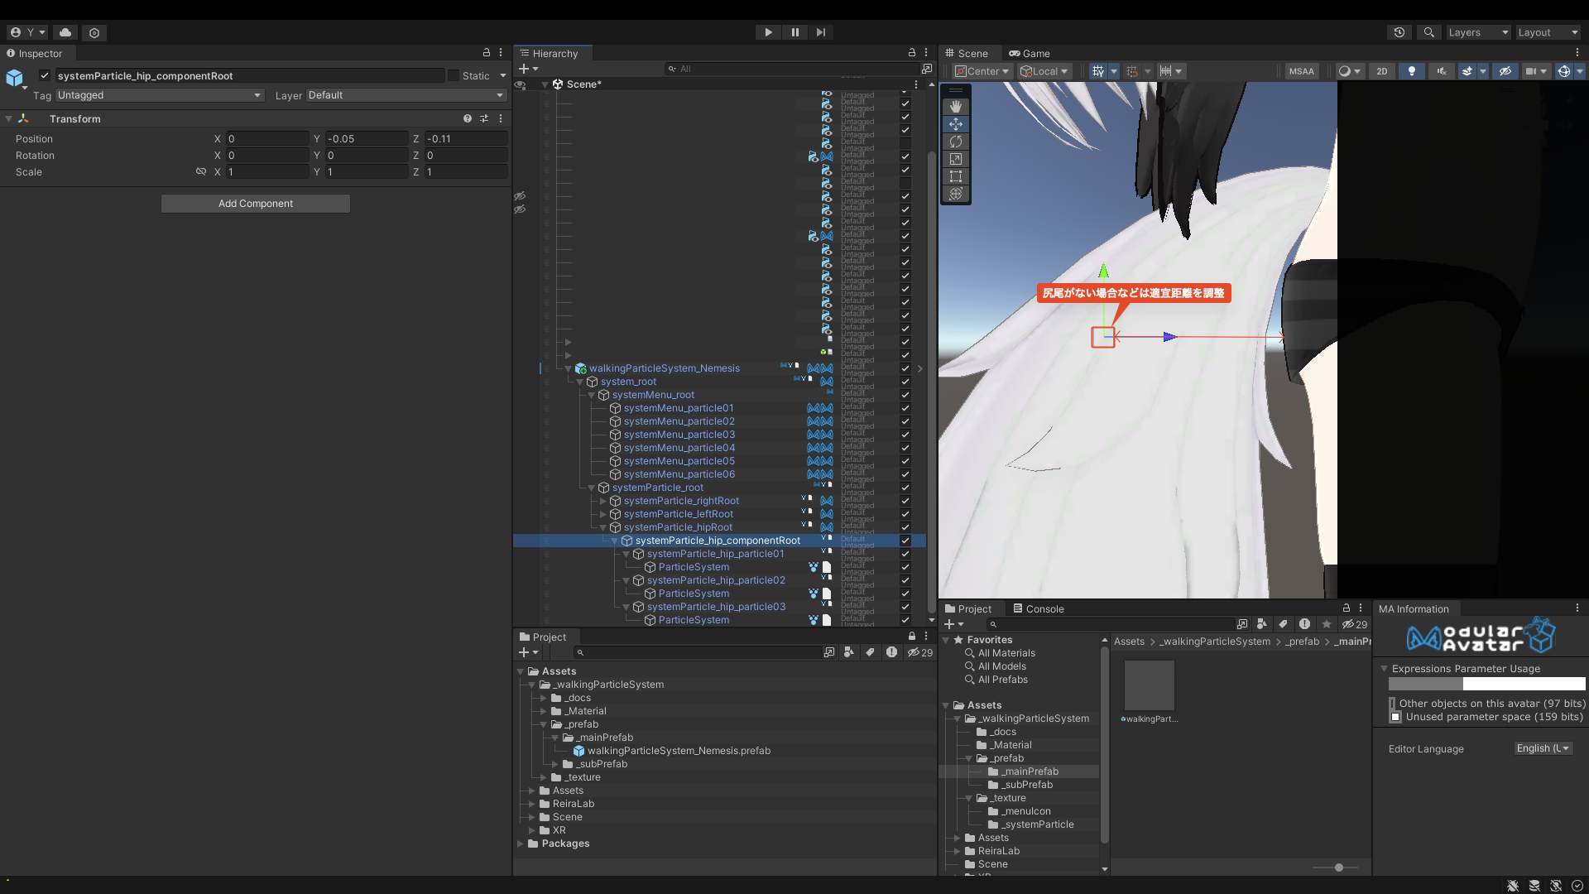1589x894 pixels.
Task: Select the Scale tool in scene toolbar
Action: point(956,159)
